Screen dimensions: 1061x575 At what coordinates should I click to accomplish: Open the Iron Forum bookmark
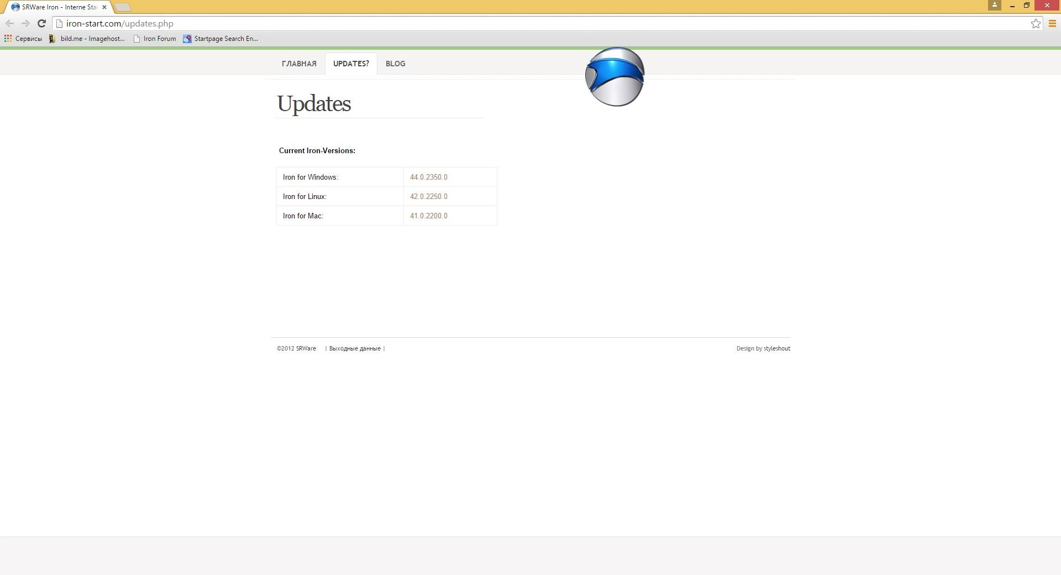[x=155, y=39]
